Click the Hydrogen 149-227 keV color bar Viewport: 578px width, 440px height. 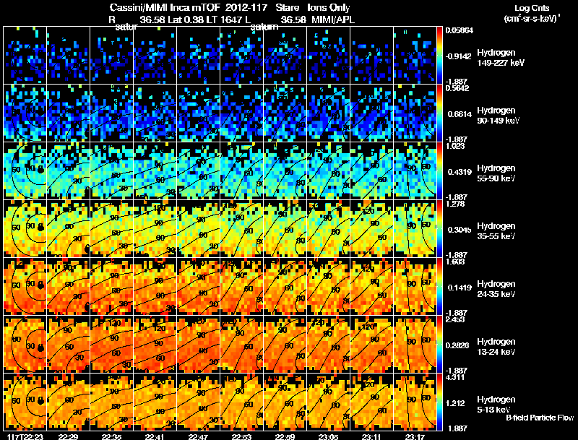click(x=439, y=56)
